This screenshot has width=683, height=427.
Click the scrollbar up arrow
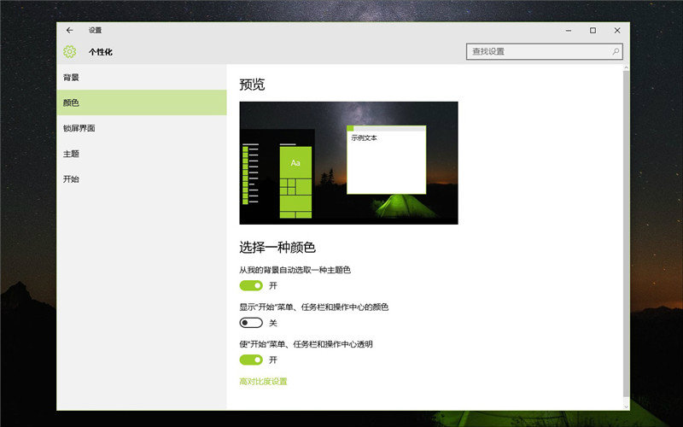click(626, 67)
